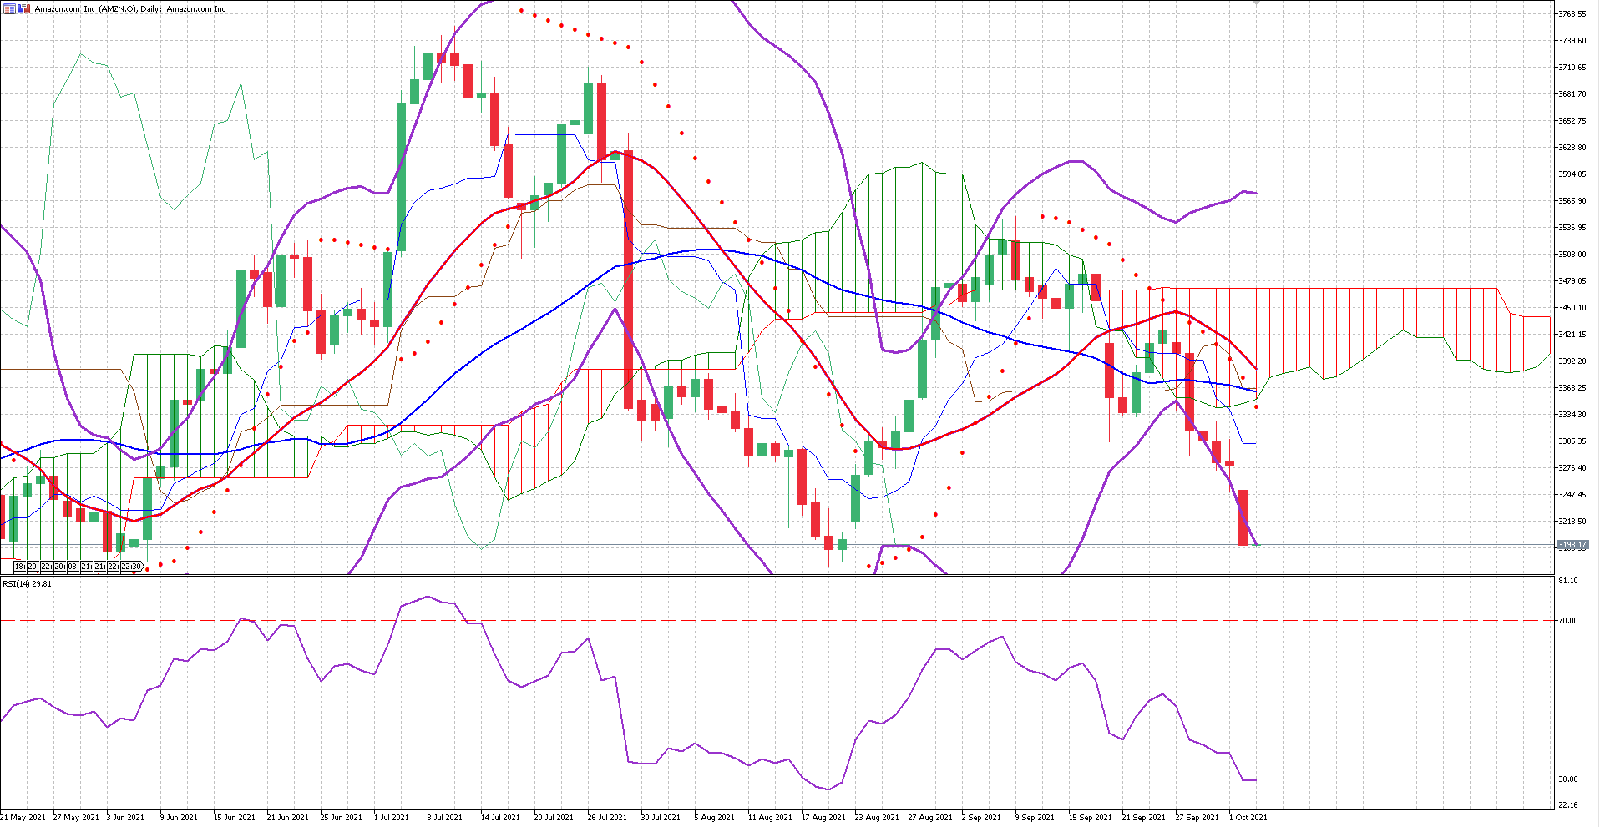Click the 23 Aug 2021 date label
Image resolution: width=1600 pixels, height=827 pixels.
876,818
